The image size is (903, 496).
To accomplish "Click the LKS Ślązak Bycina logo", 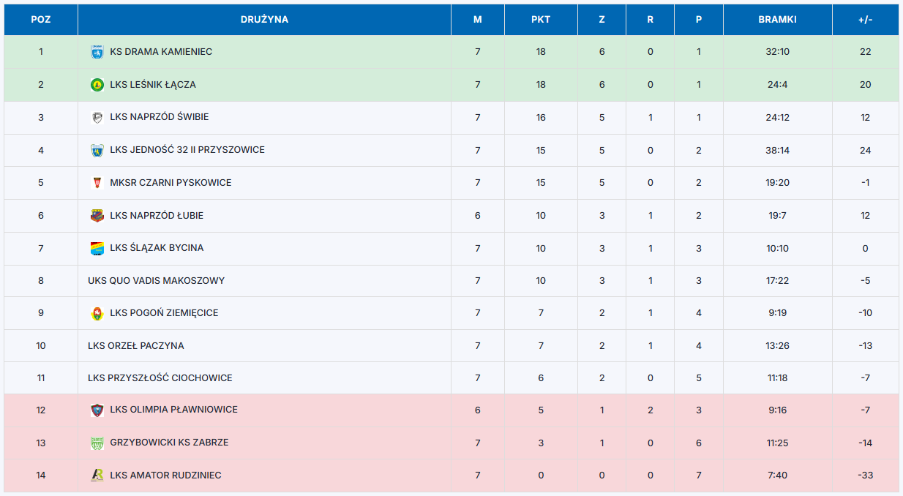I will pyautogui.click(x=97, y=248).
